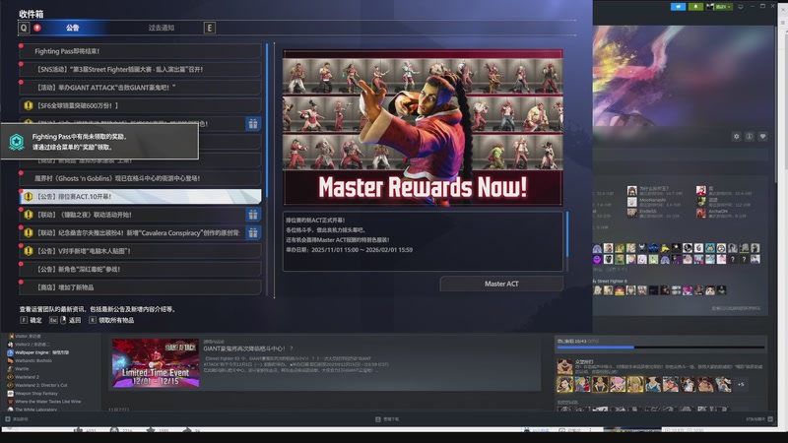Open friends and chat in Steam footer
The width and height of the screenshot is (788, 443).
pyautogui.click(x=759, y=419)
